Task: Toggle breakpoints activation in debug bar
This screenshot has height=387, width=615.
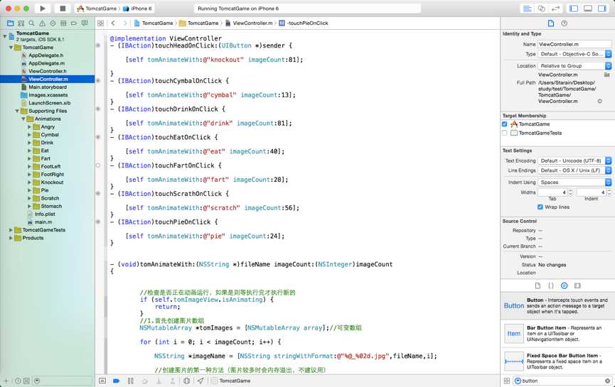Action: 117,381
